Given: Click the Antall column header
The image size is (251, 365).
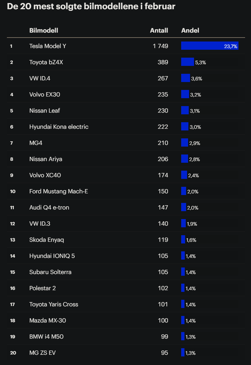Looking at the screenshot, I should click(x=159, y=31).
